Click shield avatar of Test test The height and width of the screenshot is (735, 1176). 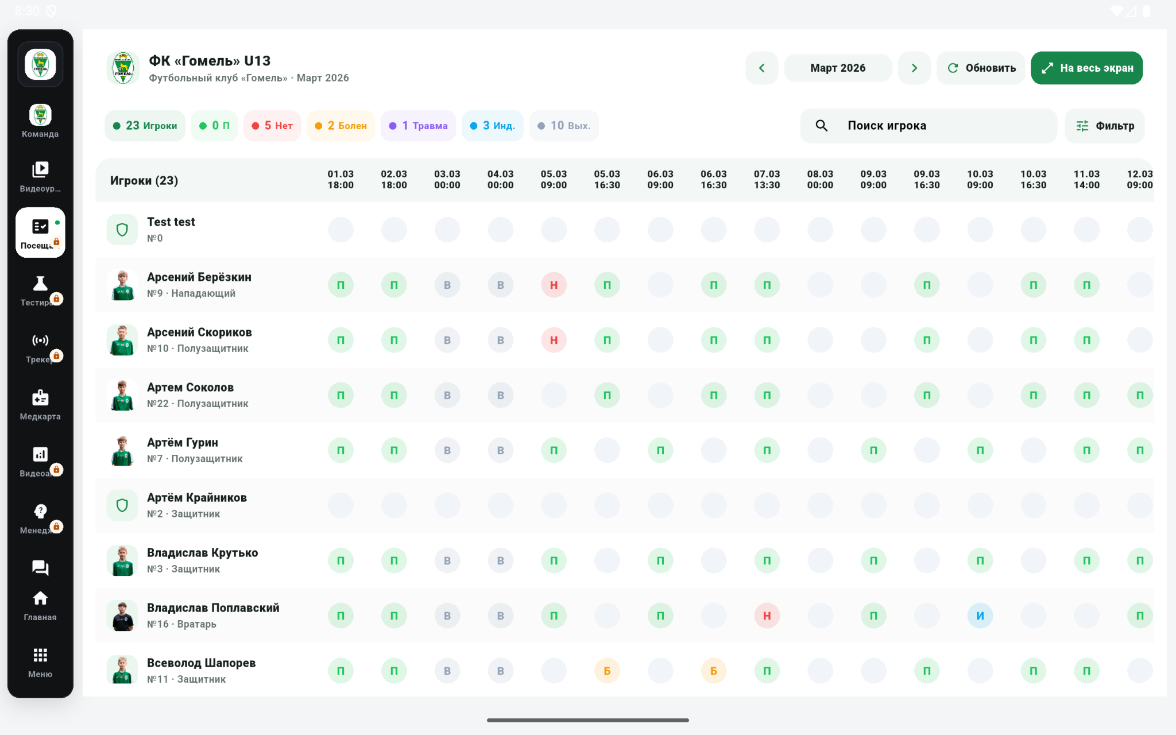tap(122, 230)
